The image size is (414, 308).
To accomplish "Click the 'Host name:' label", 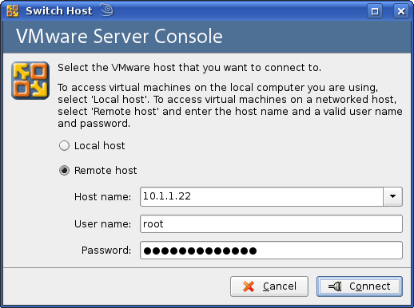I will [103, 197].
